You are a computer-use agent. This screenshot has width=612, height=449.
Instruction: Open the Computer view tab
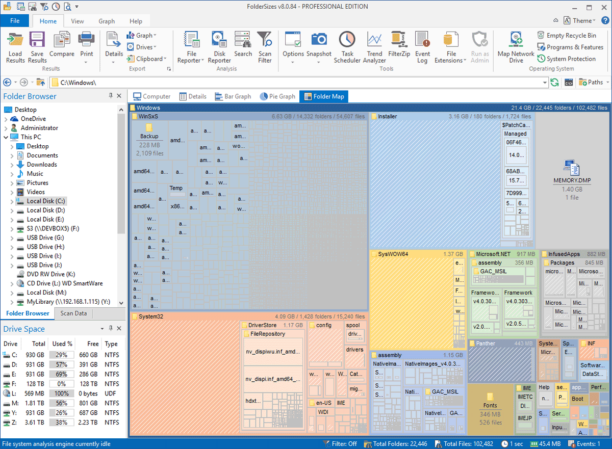pos(151,96)
